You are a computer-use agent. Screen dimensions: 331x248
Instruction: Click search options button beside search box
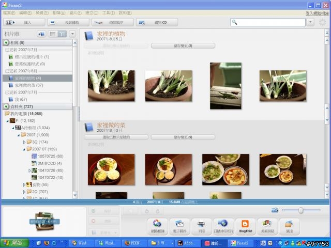(310, 22)
